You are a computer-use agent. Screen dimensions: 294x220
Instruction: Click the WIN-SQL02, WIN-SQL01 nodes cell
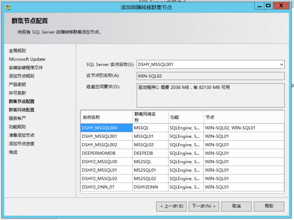(x=244, y=128)
